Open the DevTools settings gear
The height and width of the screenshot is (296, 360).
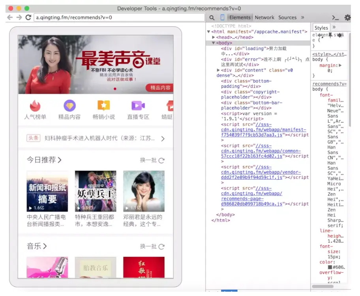pyautogui.click(x=347, y=17)
